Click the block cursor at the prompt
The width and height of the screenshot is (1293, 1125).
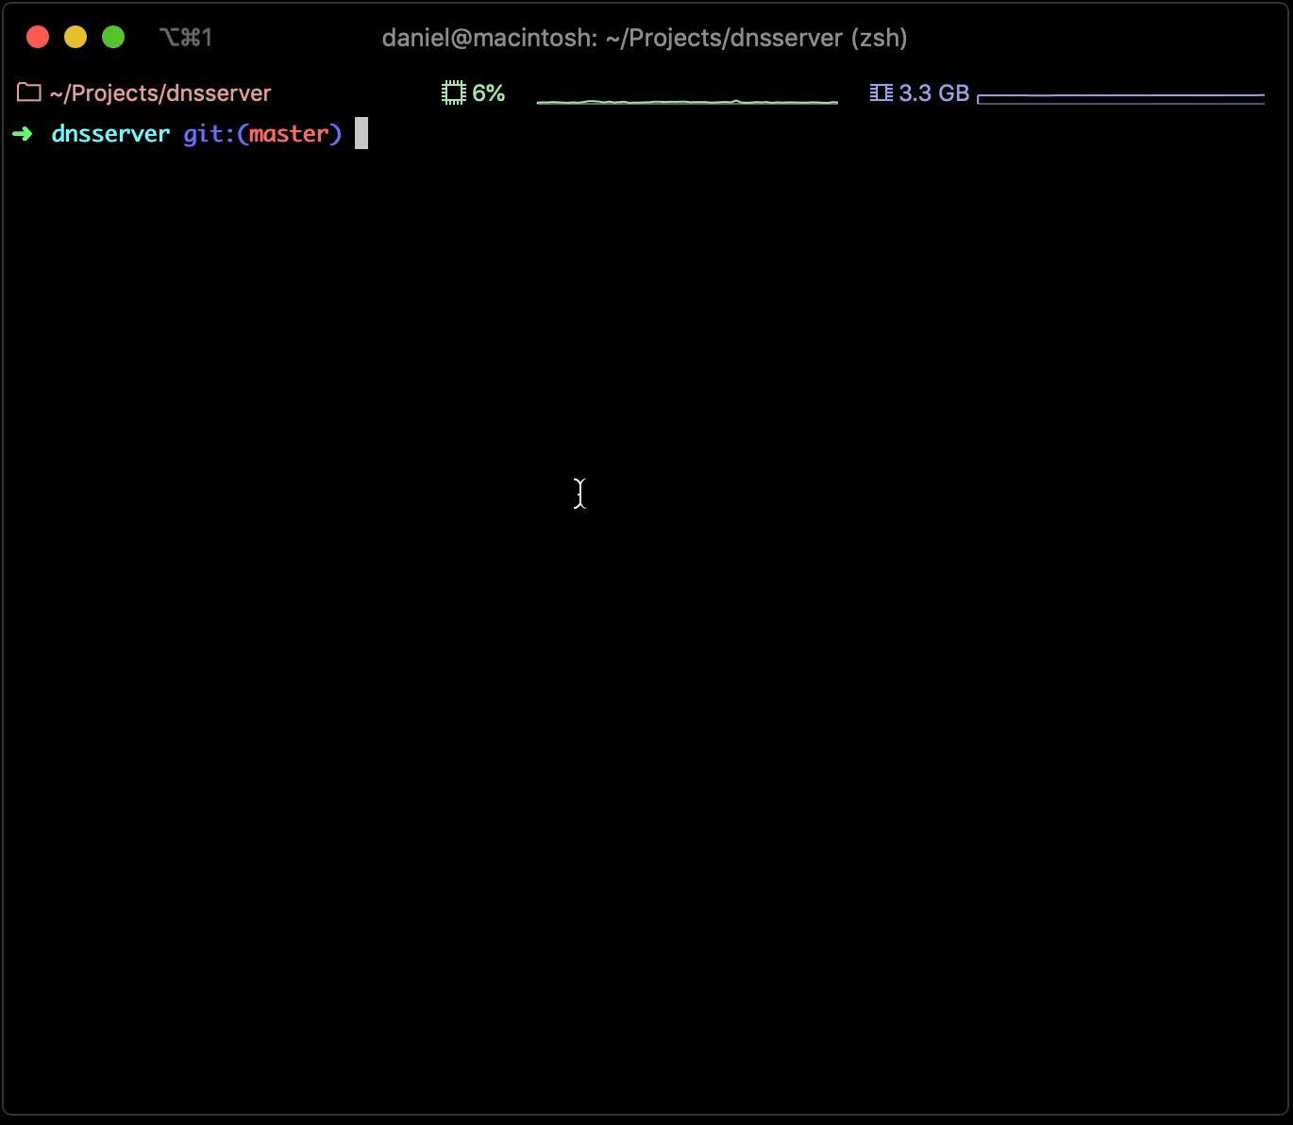click(x=361, y=133)
